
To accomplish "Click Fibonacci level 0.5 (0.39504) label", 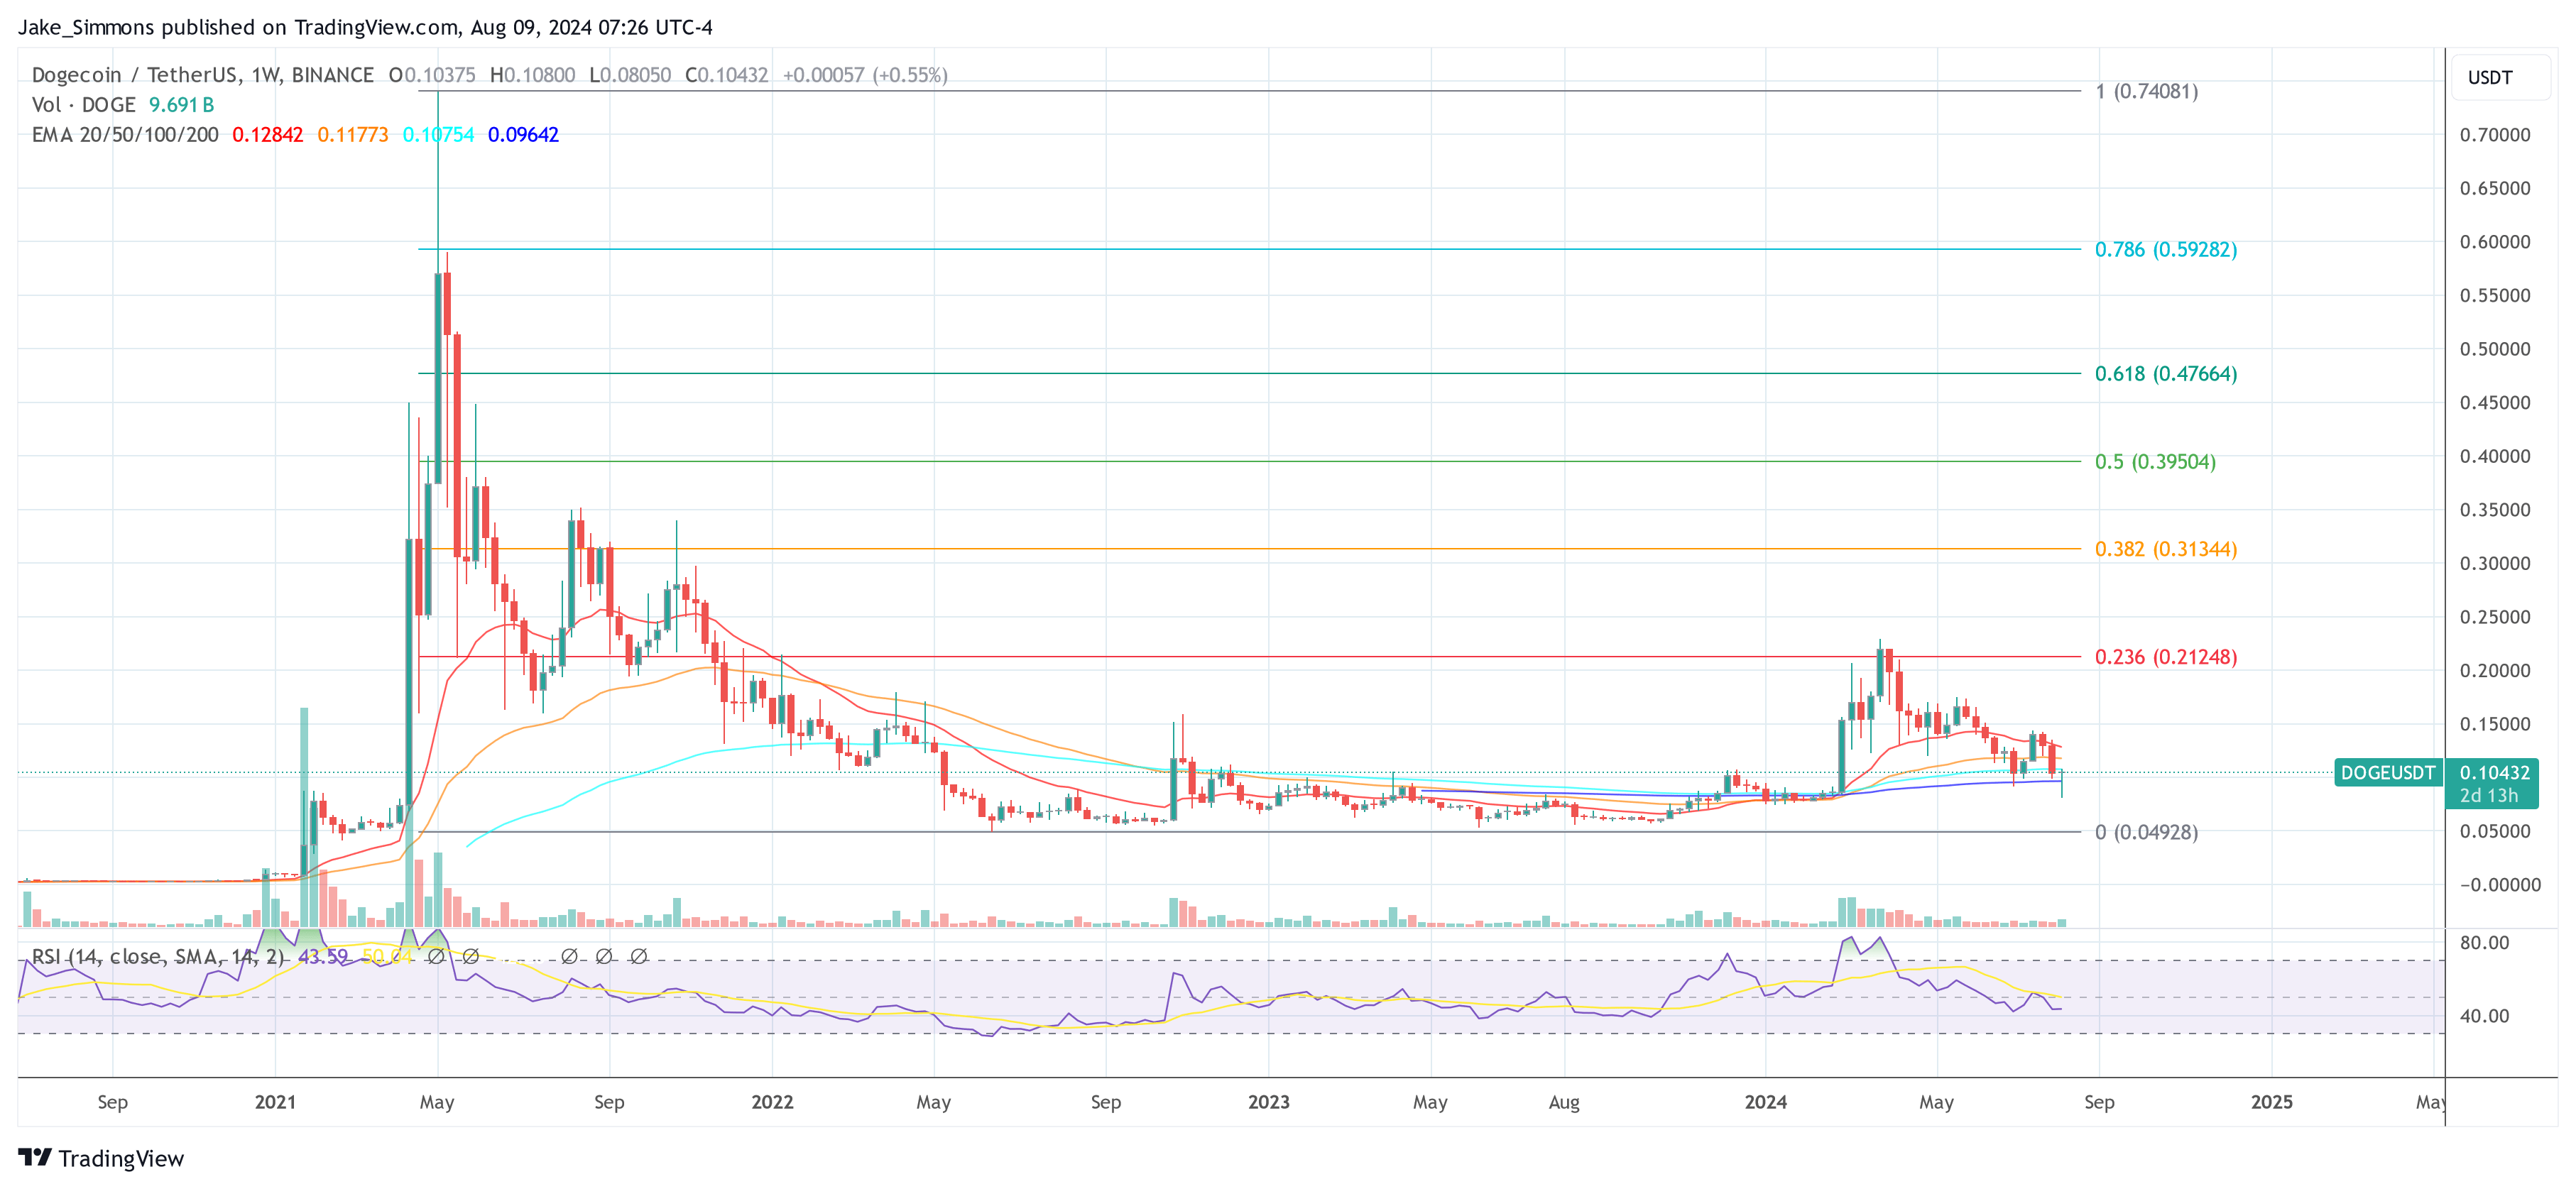I will [2155, 462].
